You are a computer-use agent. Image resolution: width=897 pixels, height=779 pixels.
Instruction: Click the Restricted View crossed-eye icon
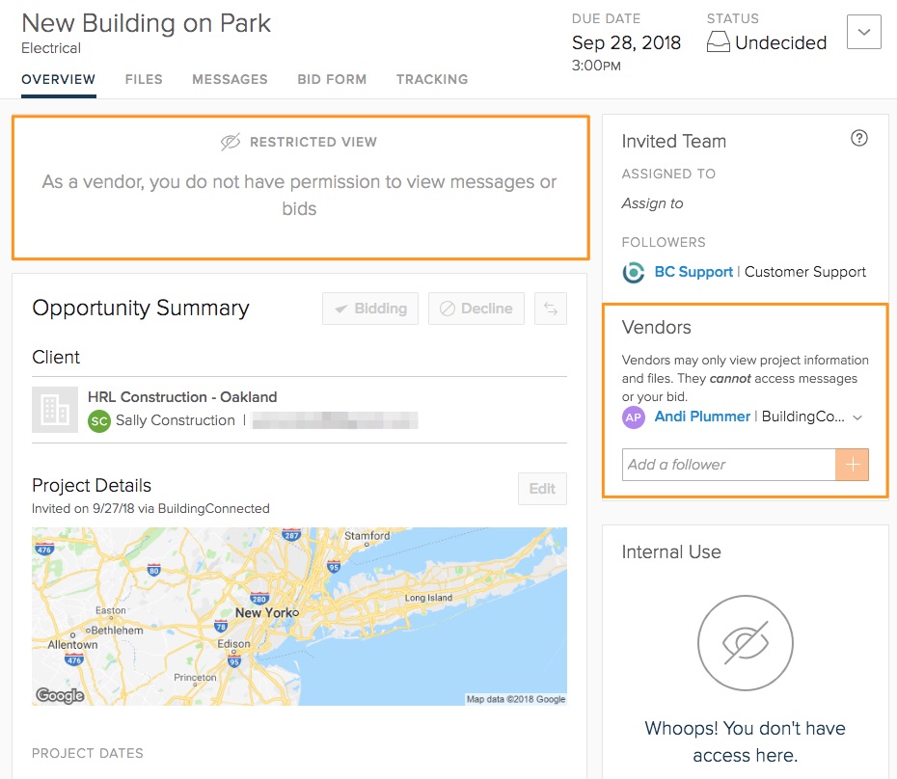230,143
